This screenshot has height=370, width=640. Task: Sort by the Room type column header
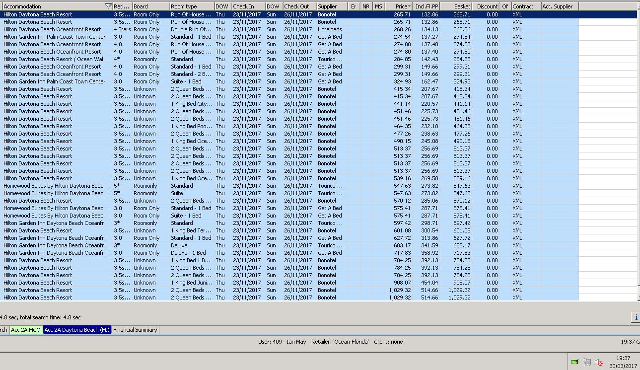click(192, 6)
